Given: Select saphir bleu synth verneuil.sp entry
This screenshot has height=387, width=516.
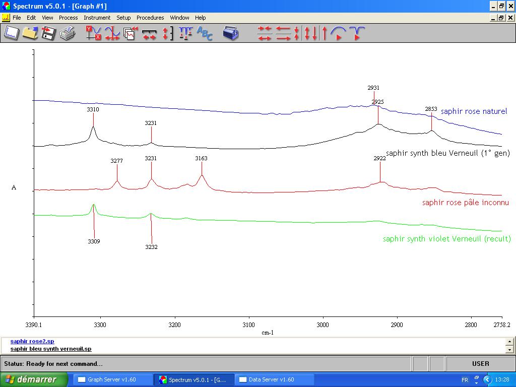Looking at the screenshot, I should (51, 349).
